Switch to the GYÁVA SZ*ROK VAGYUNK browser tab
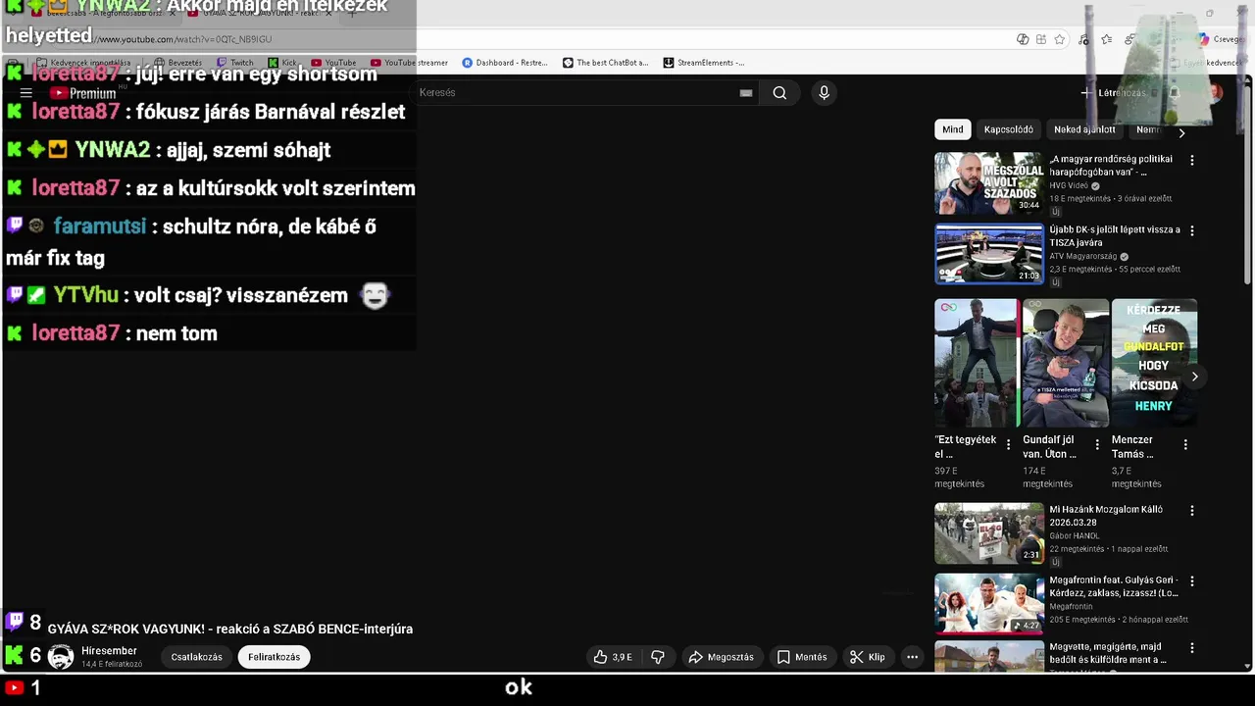1255x706 pixels. (261, 14)
